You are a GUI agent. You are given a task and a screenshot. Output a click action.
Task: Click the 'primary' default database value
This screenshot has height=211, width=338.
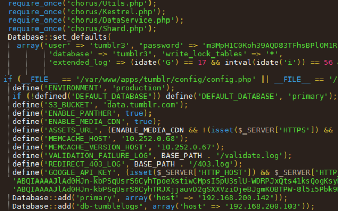[x=308, y=96]
